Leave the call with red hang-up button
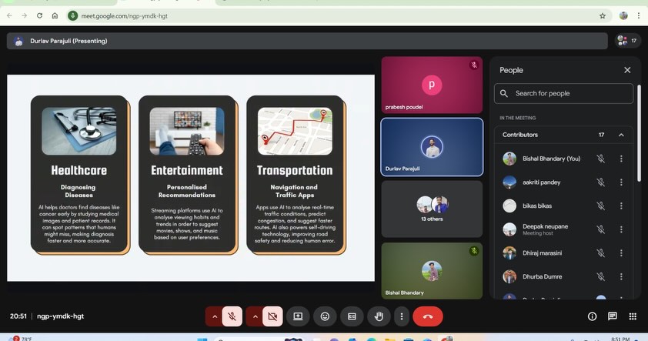 428,316
